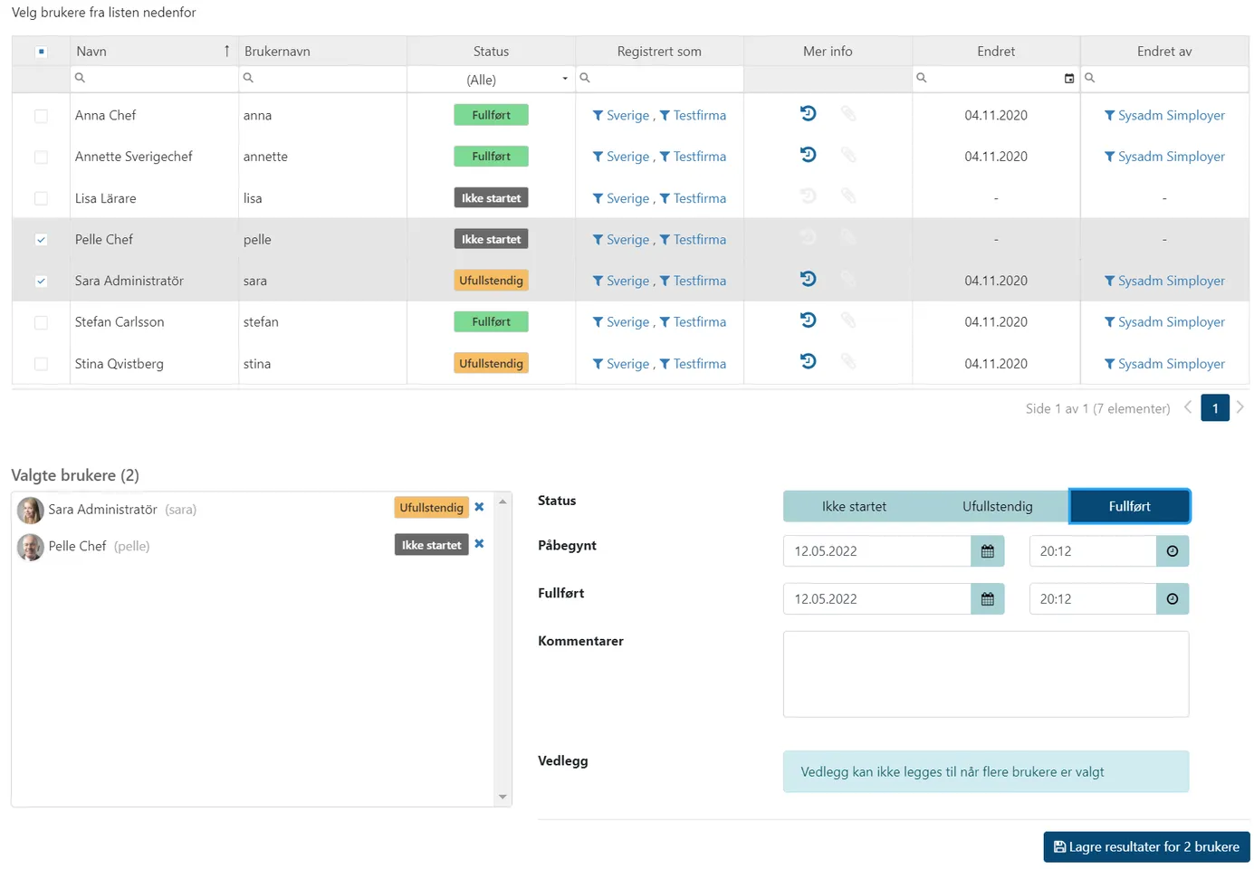Screen dimensions: 1254x869
Task: Click attachment paperclip in Annette Sverigechef row
Action: click(847, 156)
